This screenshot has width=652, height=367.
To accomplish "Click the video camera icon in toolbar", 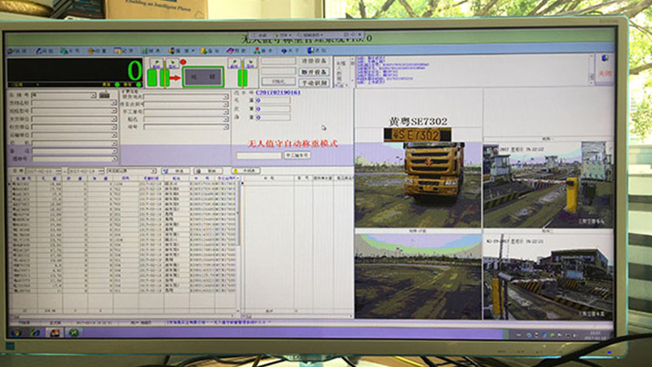I will point(172,51).
